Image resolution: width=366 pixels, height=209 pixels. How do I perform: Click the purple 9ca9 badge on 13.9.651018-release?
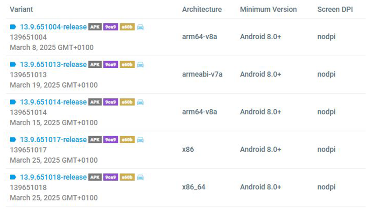111,177
